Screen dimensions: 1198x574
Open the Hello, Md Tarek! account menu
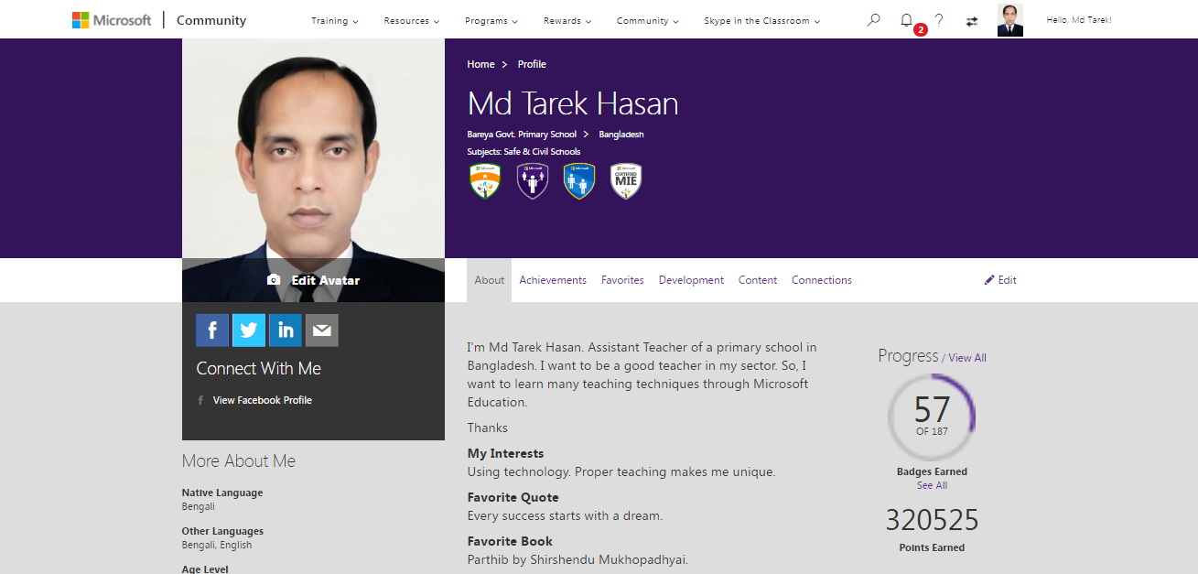coord(1079,20)
